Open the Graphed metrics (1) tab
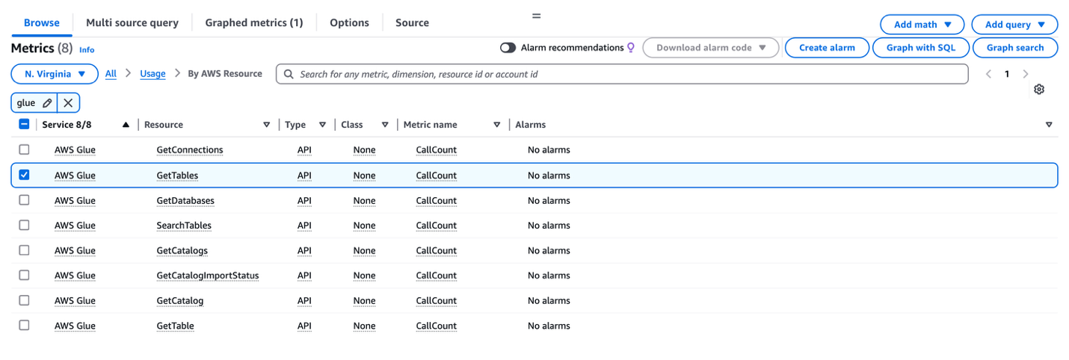The height and width of the screenshot is (360, 1069). (254, 22)
